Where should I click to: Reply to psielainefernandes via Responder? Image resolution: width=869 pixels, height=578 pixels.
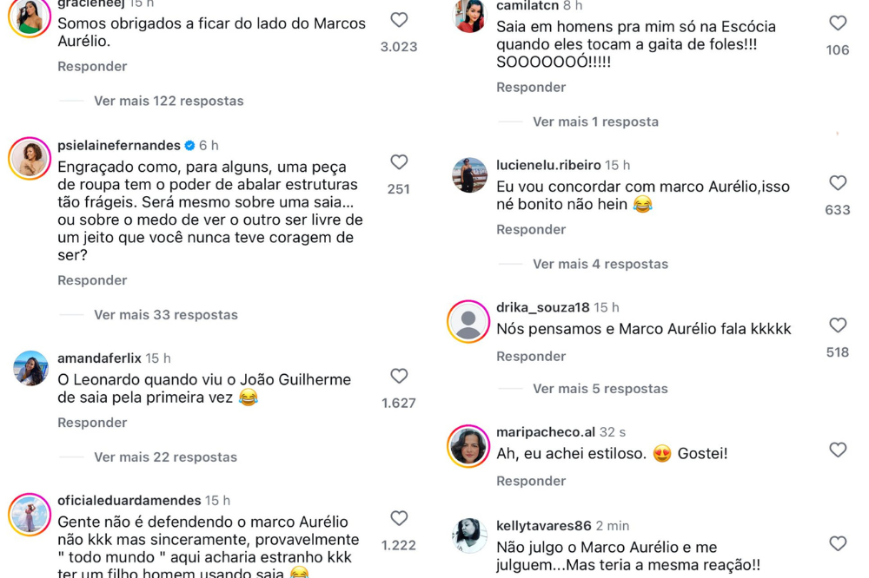[x=92, y=280]
